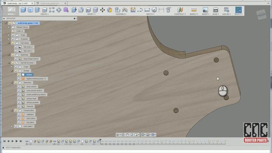Image resolution: width=272 pixels, height=153 pixels.
Task: Expand the Analysis node
Action: 9,39
